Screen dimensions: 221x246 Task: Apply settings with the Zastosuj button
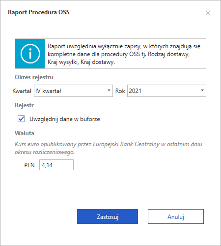point(108,216)
